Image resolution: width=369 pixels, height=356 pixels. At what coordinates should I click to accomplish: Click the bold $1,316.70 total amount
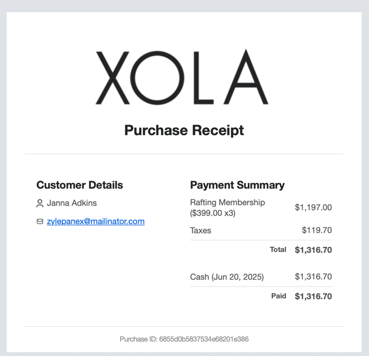click(x=313, y=250)
